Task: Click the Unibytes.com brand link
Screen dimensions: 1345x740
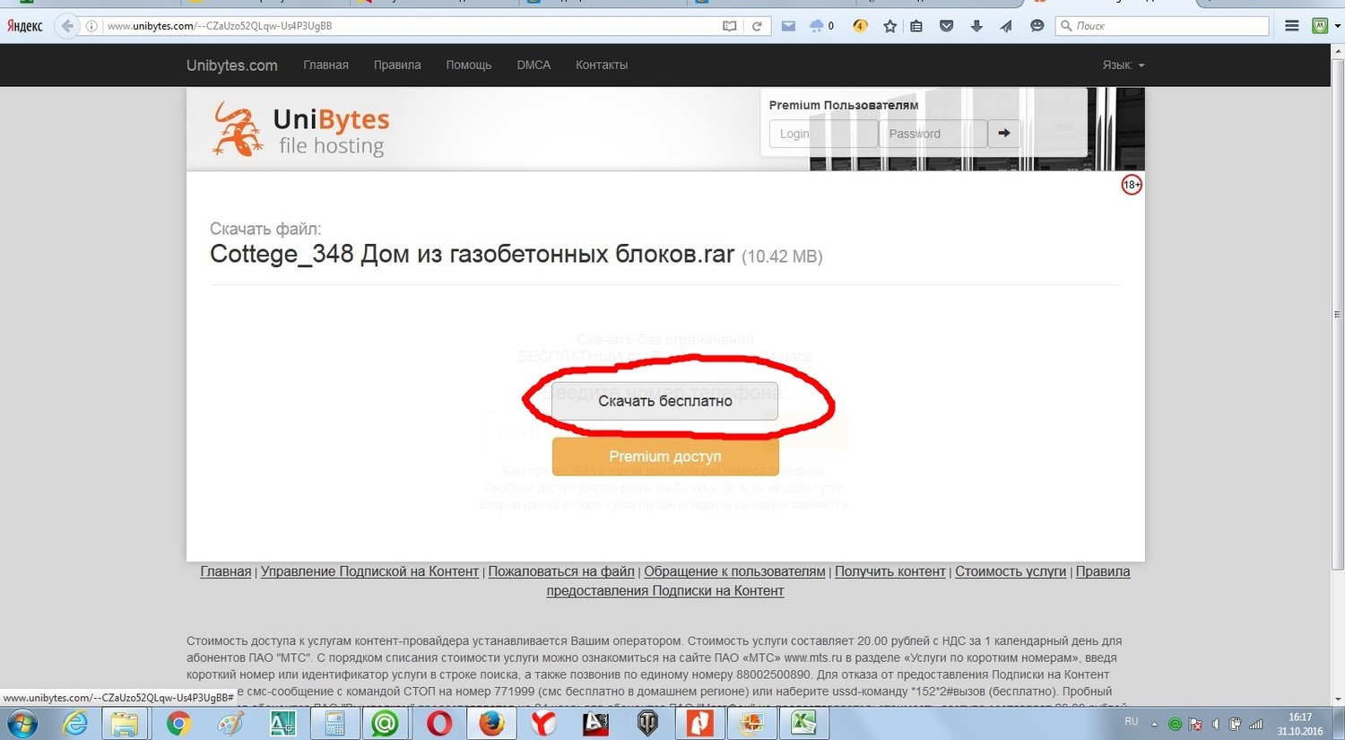Action: click(232, 65)
